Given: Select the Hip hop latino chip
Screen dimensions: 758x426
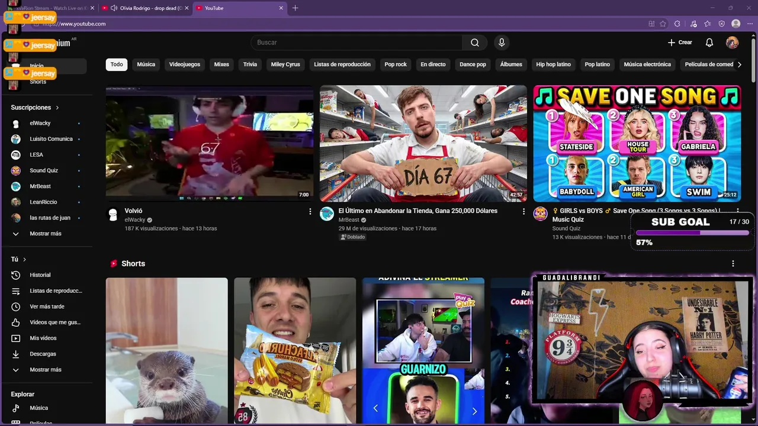Looking at the screenshot, I should pyautogui.click(x=553, y=64).
